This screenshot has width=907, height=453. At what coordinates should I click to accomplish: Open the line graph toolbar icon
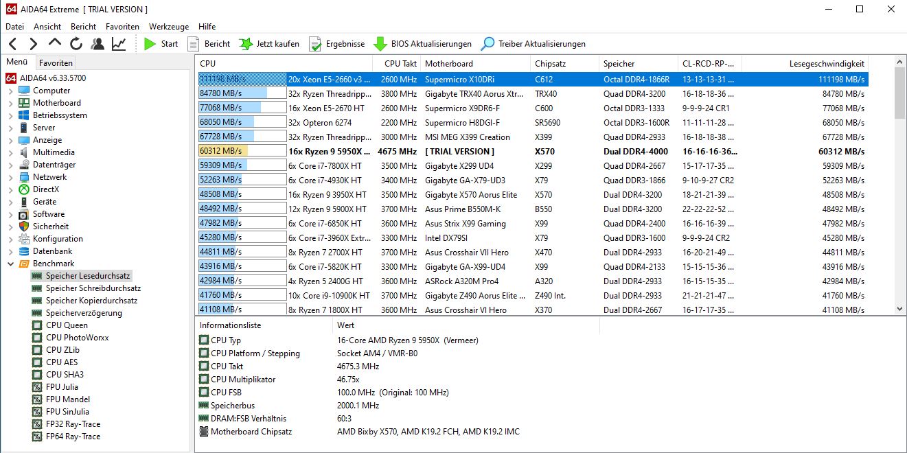(119, 44)
